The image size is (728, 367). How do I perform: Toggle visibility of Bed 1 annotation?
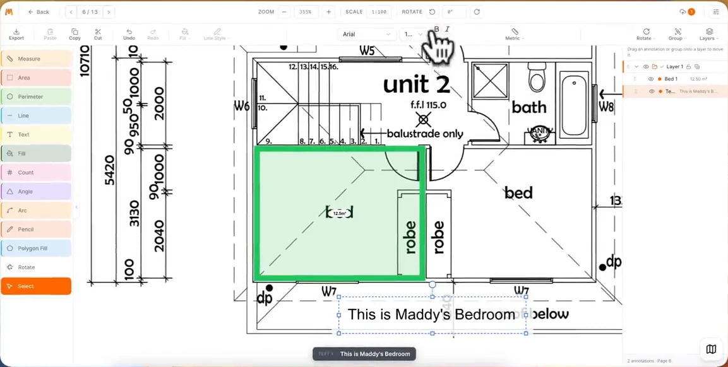pyautogui.click(x=652, y=79)
